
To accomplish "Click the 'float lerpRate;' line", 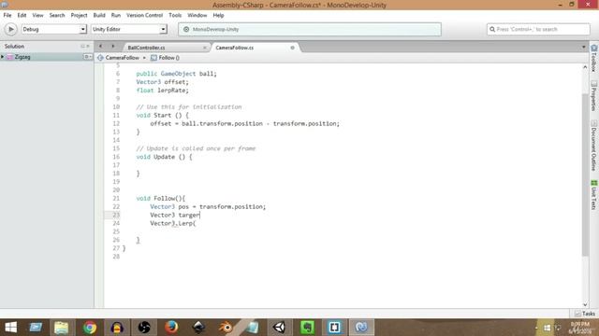I will [162, 91].
